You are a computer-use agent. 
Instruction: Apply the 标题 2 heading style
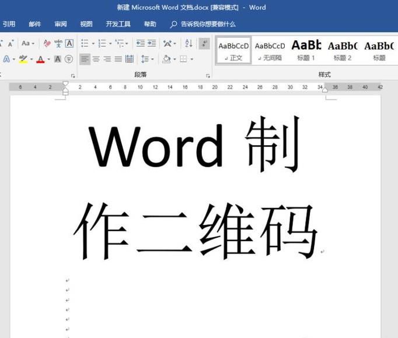(x=343, y=51)
